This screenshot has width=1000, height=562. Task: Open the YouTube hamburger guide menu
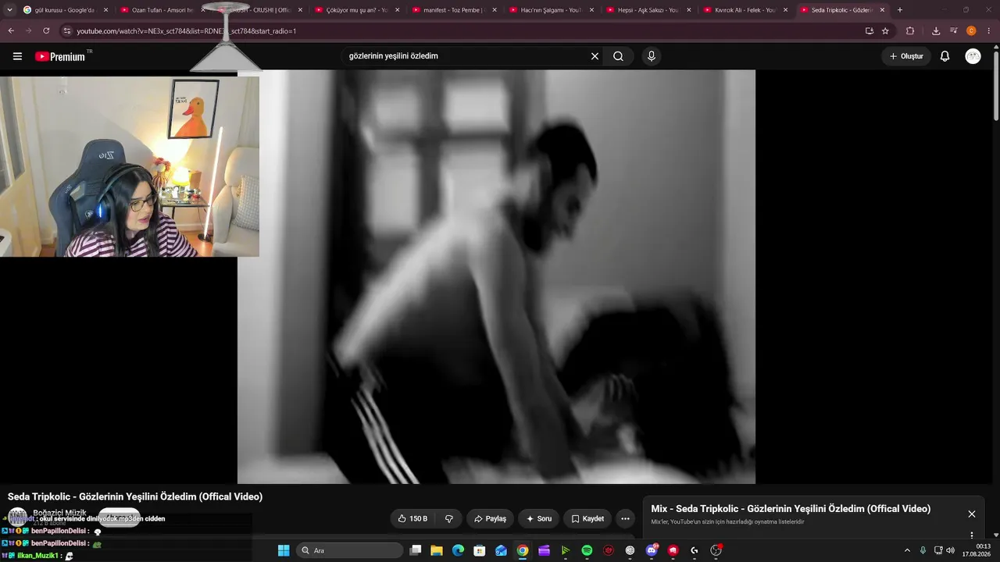click(17, 56)
